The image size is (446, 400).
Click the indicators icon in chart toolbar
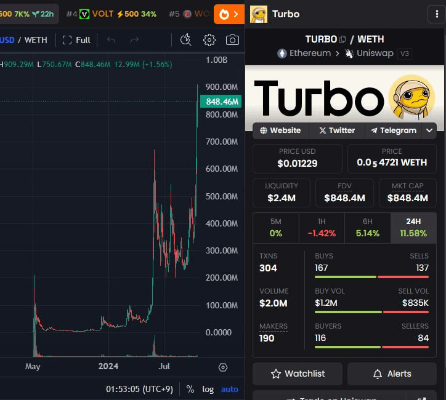pyautogui.click(x=186, y=40)
